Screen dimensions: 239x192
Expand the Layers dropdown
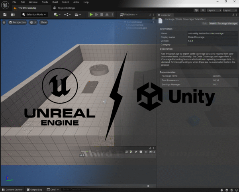pos(213,10)
